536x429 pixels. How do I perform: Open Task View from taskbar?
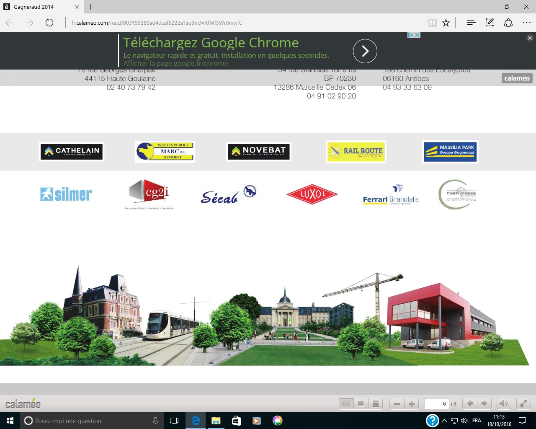click(x=174, y=421)
